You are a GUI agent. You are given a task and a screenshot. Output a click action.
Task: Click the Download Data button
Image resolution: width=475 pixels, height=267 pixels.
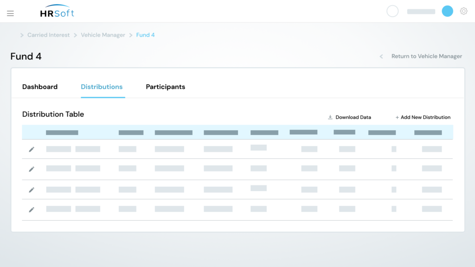pos(349,117)
